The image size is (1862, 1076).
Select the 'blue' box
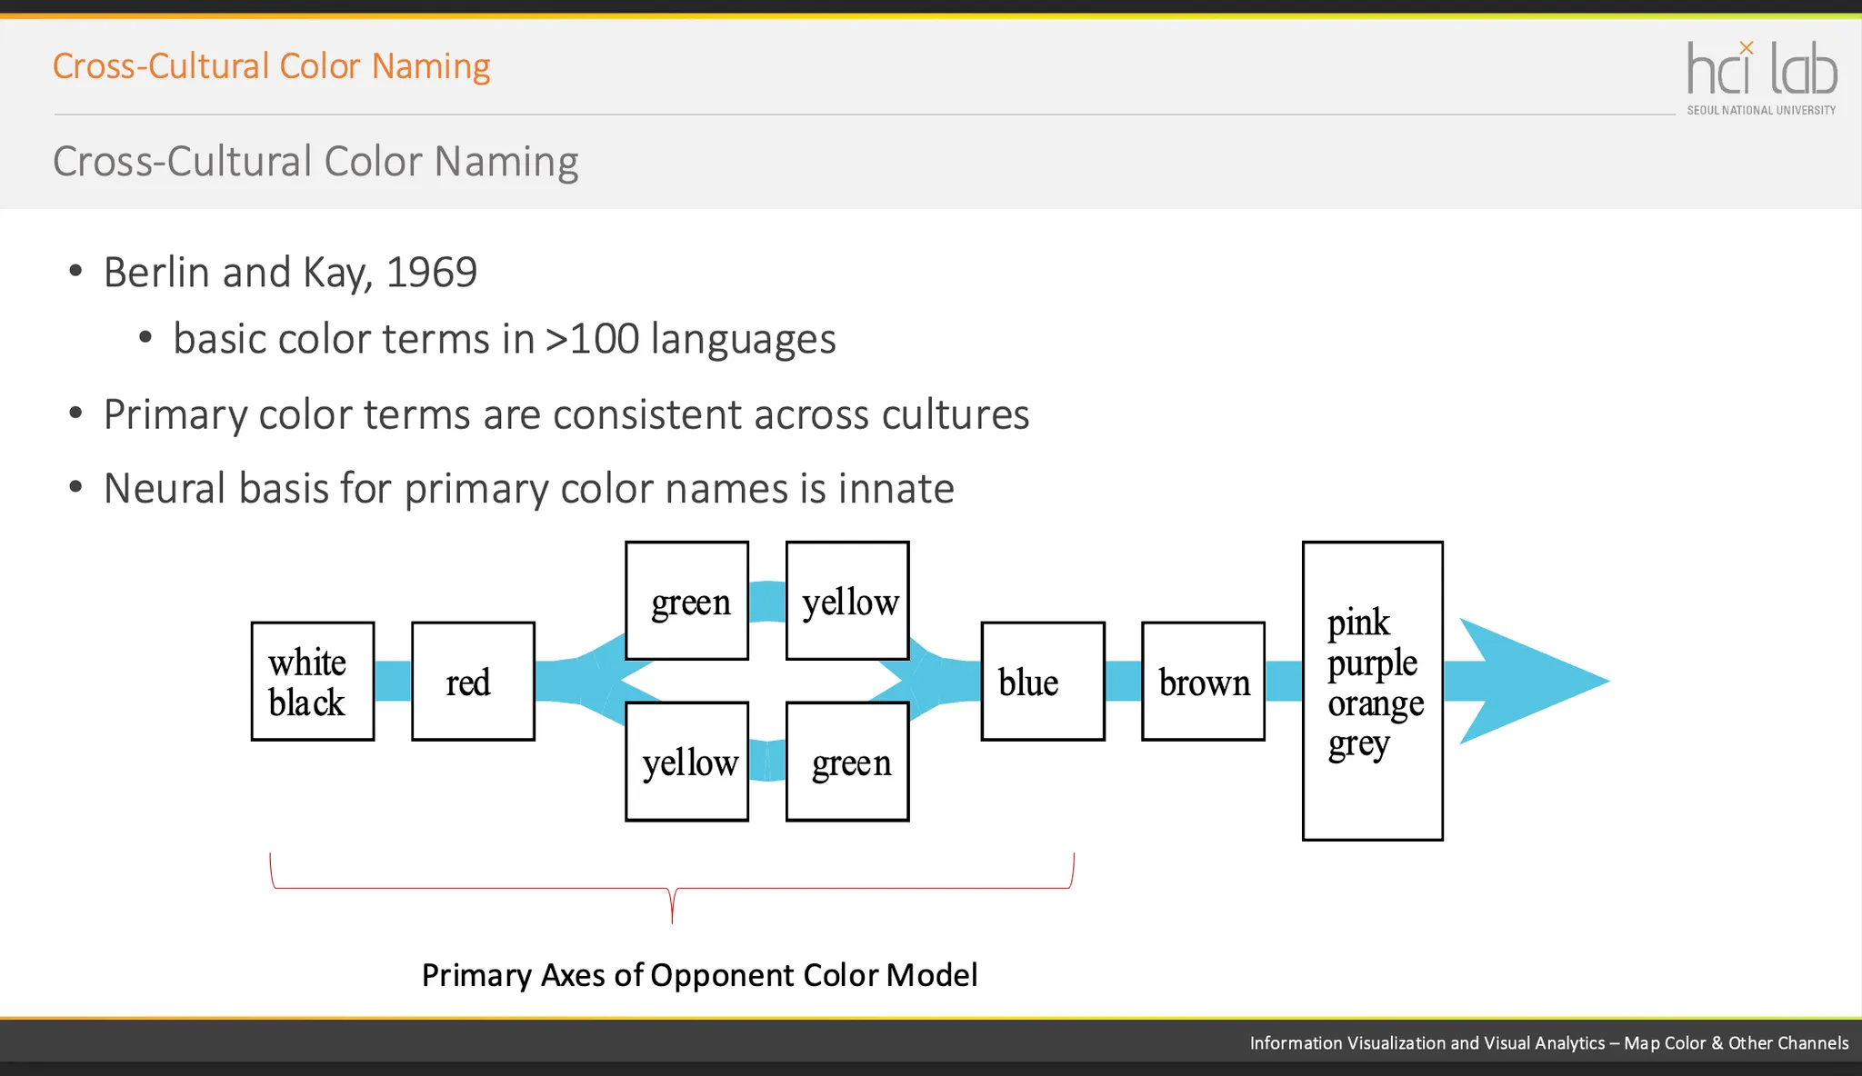click(1043, 682)
